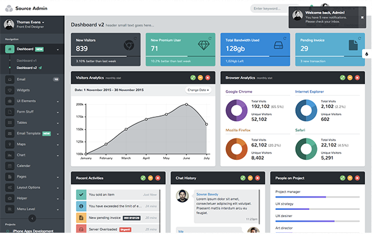Expand the UI Elements submenu chevron
This screenshot has width=372, height=234.
coord(58,102)
